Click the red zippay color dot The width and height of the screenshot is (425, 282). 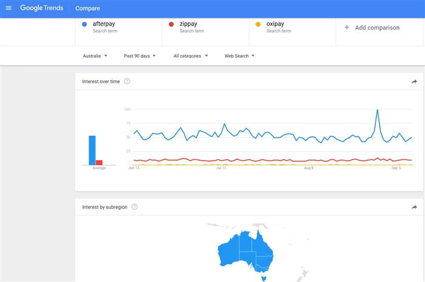171,24
